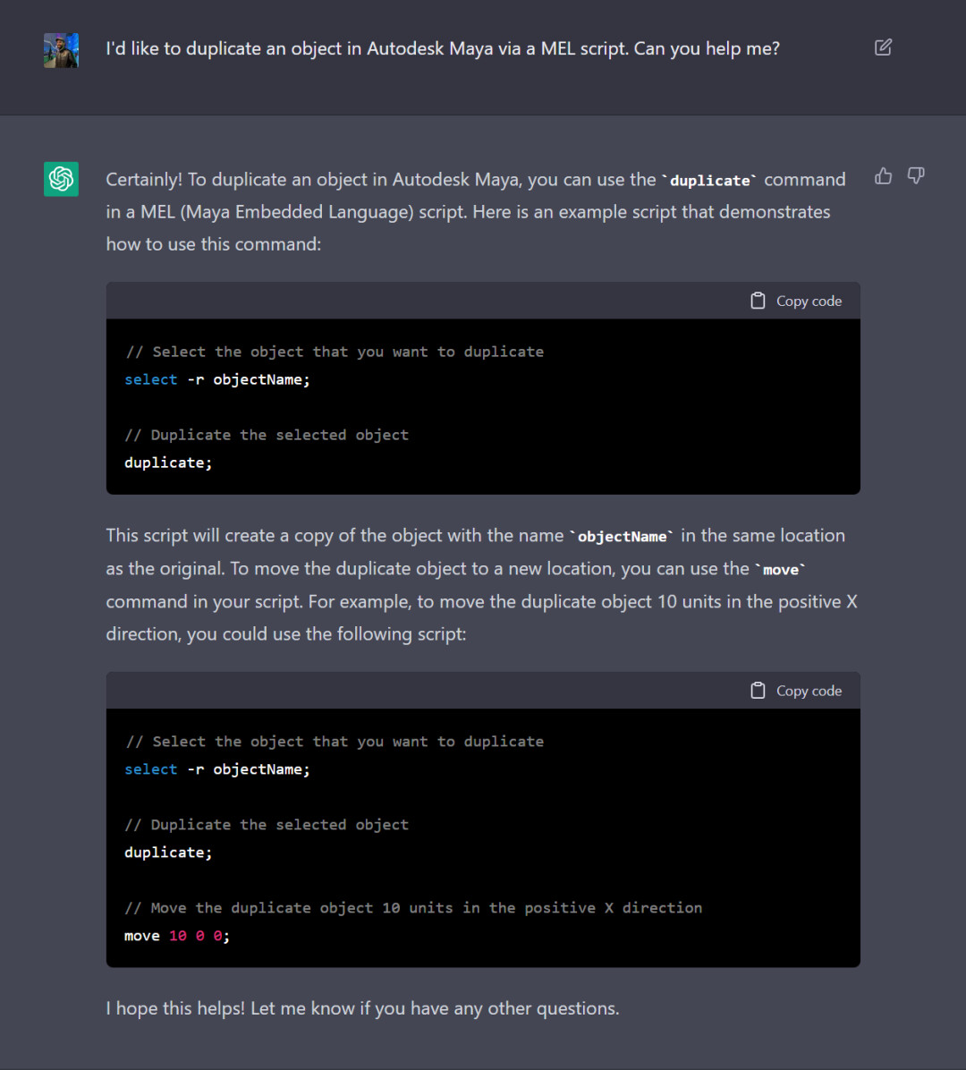This screenshot has height=1070, width=966.
Task: Click the inline `objectName` code word
Action: pos(622,537)
